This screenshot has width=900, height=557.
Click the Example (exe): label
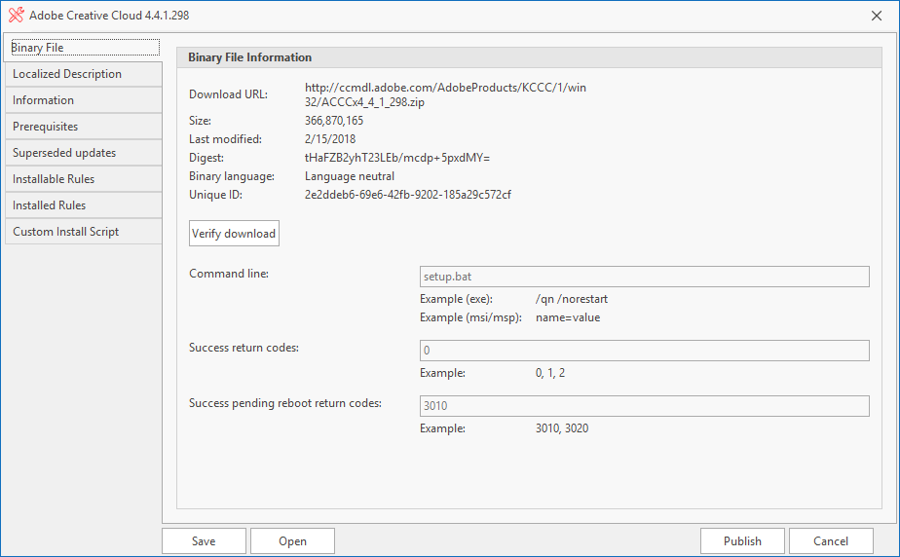pos(456,299)
